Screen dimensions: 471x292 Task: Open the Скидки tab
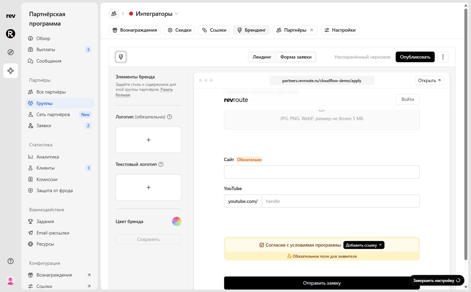[x=179, y=30]
